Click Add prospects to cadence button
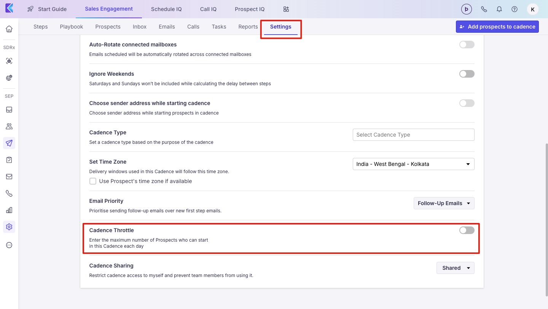Screen dimensions: 548x309 pyautogui.click(x=497, y=27)
